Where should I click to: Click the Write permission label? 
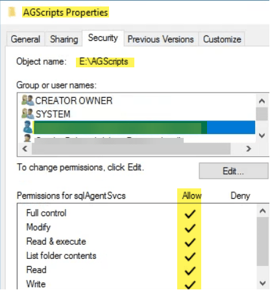36,284
